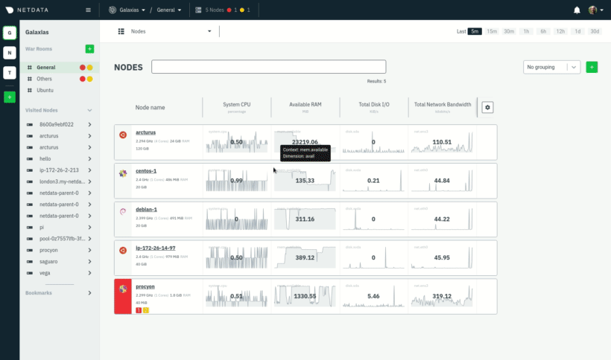Click the procyon OS icon
The height and width of the screenshot is (360, 611).
tap(123, 289)
